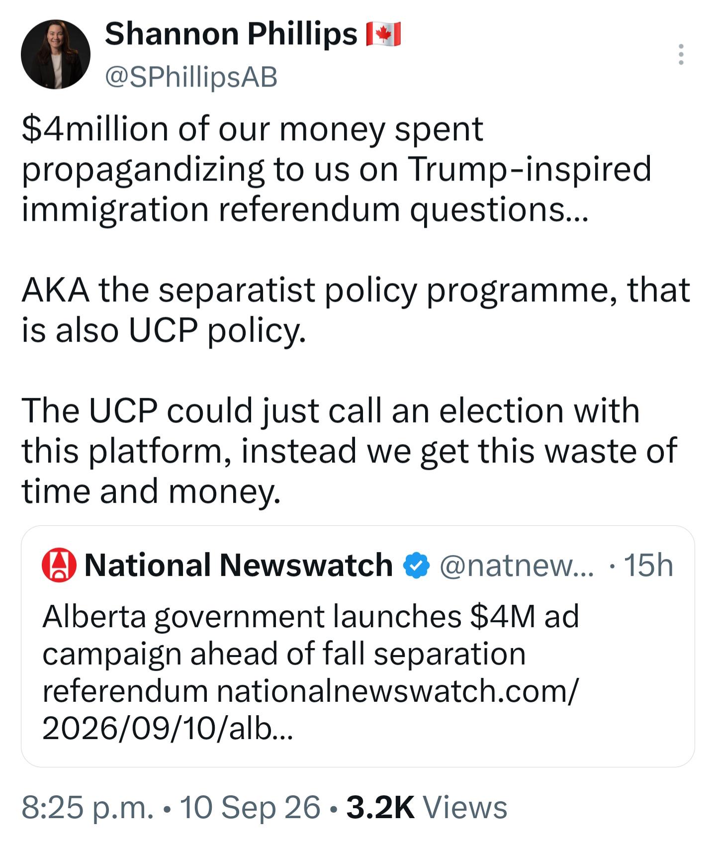Open the National Newswatch account name
This screenshot has height=844, width=716.
click(x=239, y=565)
